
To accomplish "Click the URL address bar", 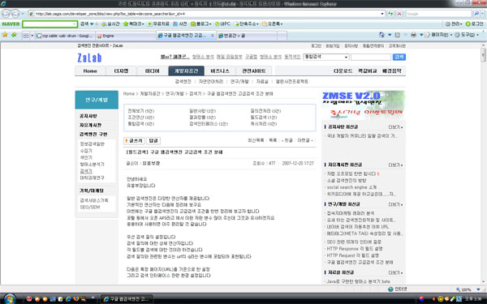I will click(206, 14).
